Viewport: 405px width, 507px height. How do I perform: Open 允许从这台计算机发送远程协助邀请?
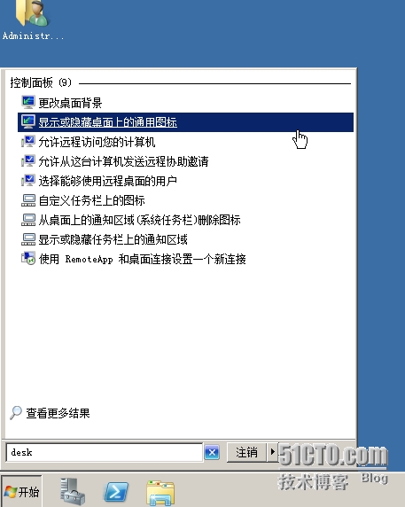coord(123,161)
